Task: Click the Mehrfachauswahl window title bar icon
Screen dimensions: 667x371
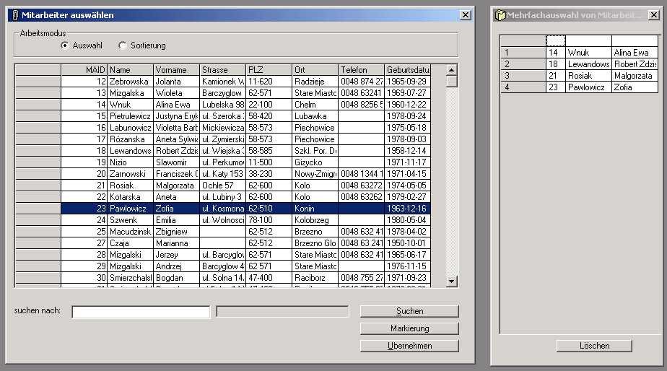Action: click(x=500, y=15)
